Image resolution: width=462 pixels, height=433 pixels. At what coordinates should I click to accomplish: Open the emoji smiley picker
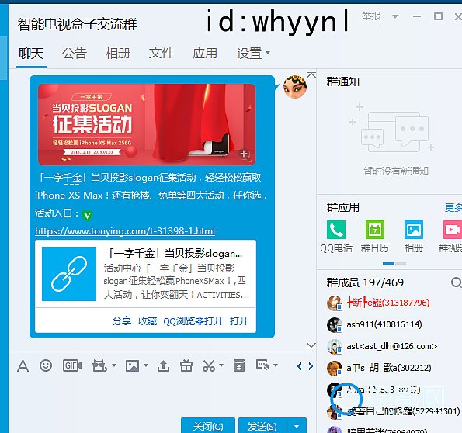[46, 365]
